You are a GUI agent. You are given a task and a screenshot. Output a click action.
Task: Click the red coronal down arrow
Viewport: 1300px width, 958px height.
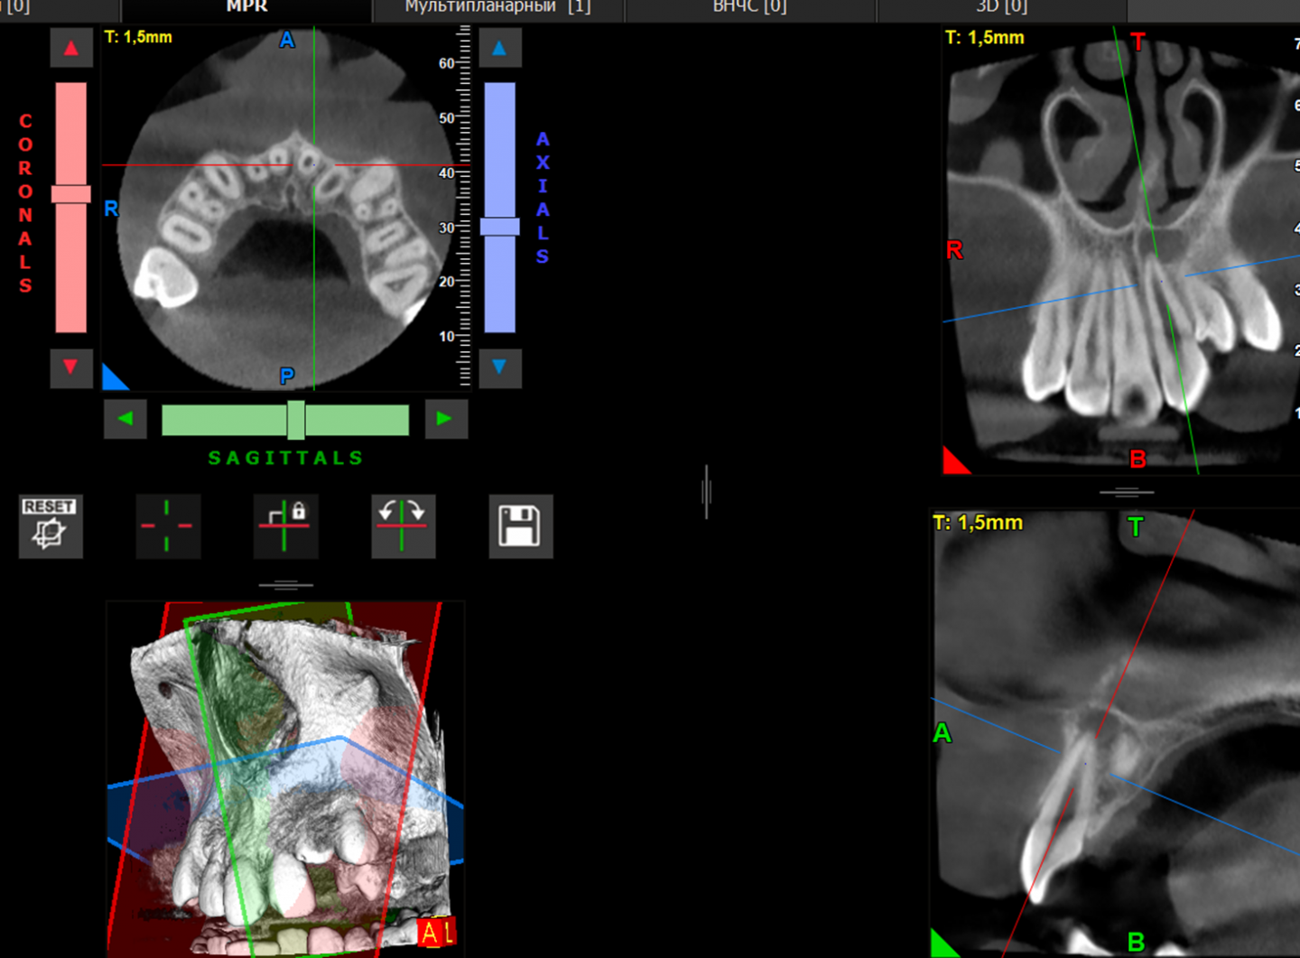point(71,367)
